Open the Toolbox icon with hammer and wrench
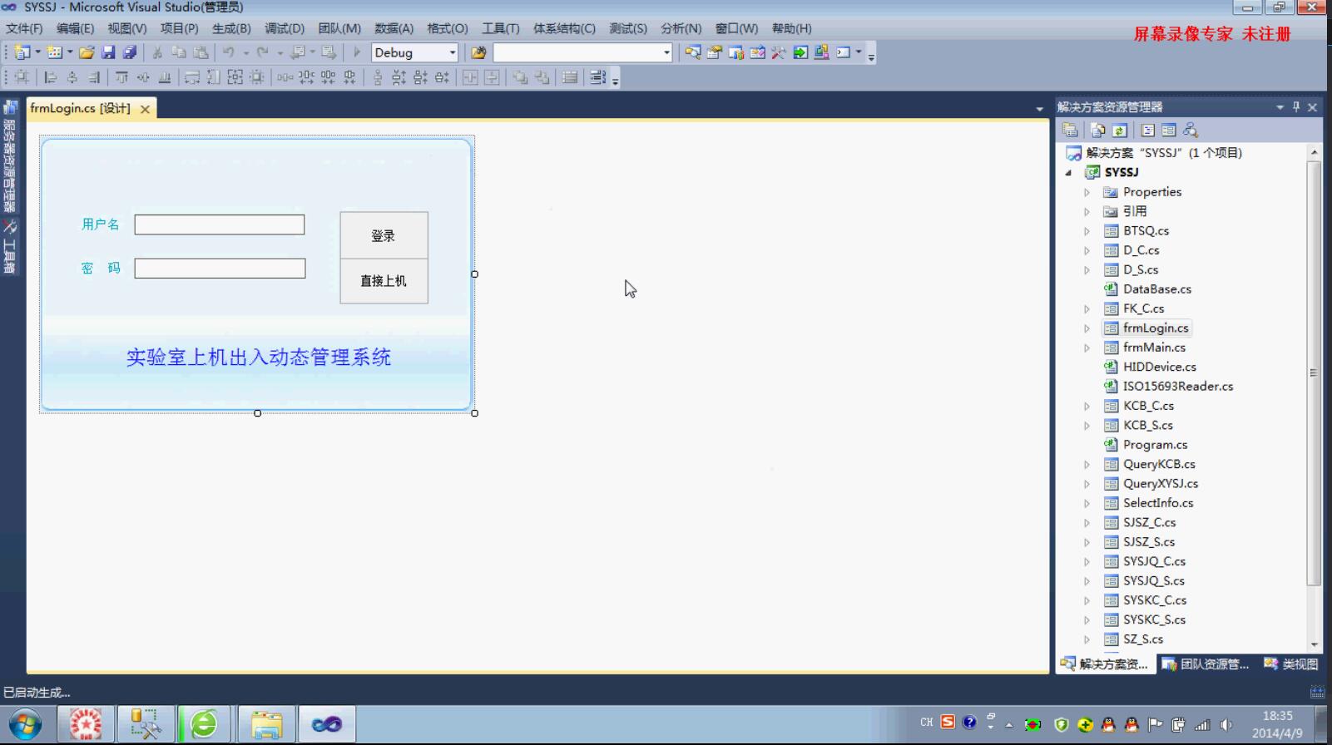The height and width of the screenshot is (745, 1332). click(779, 52)
